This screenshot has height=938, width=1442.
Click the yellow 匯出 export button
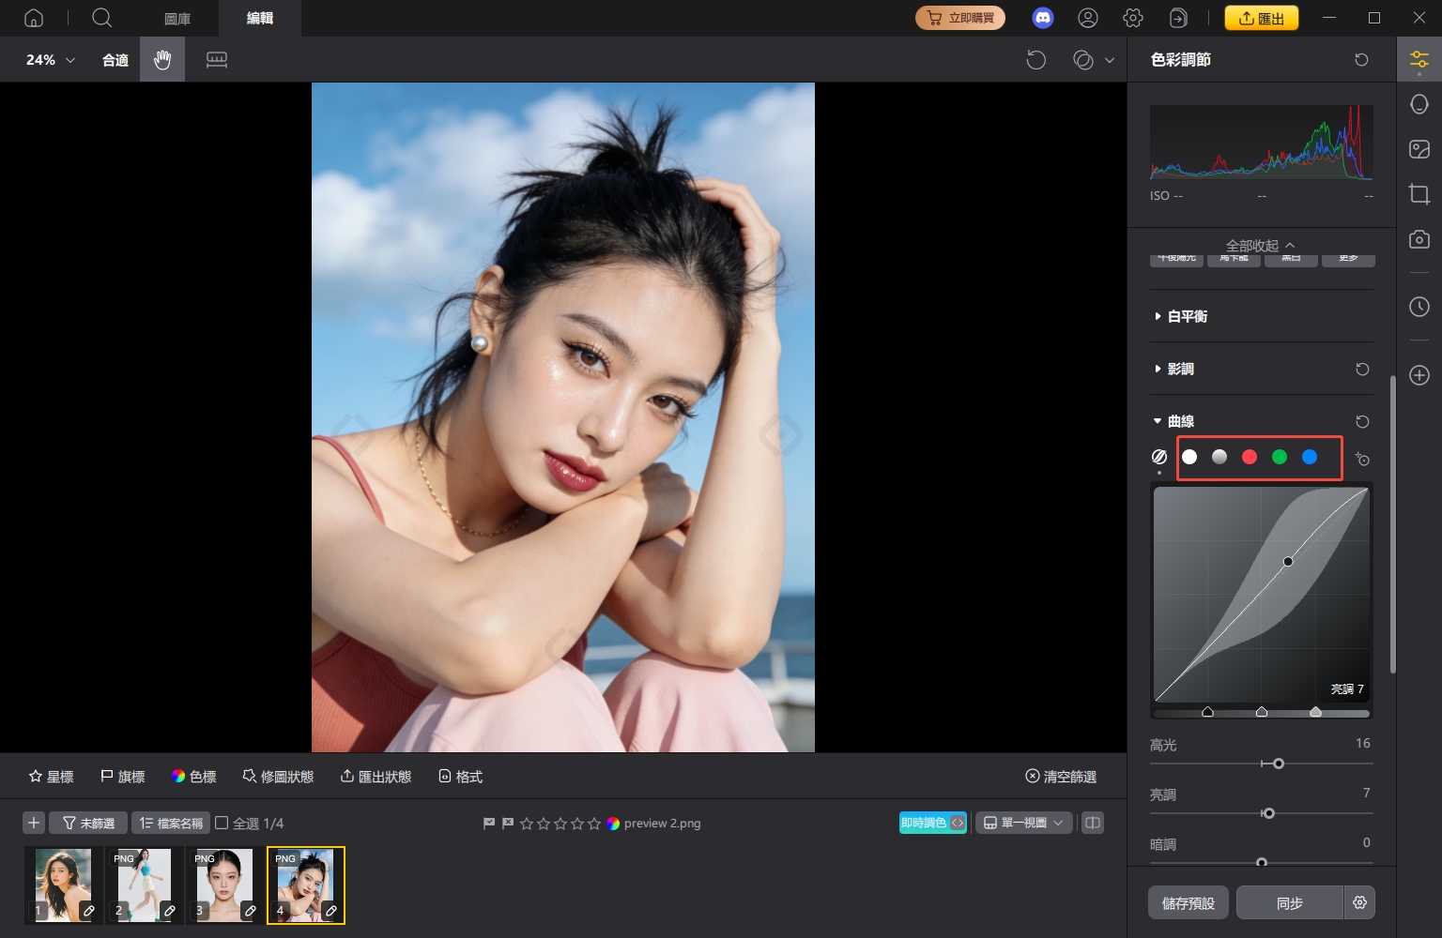click(x=1261, y=17)
